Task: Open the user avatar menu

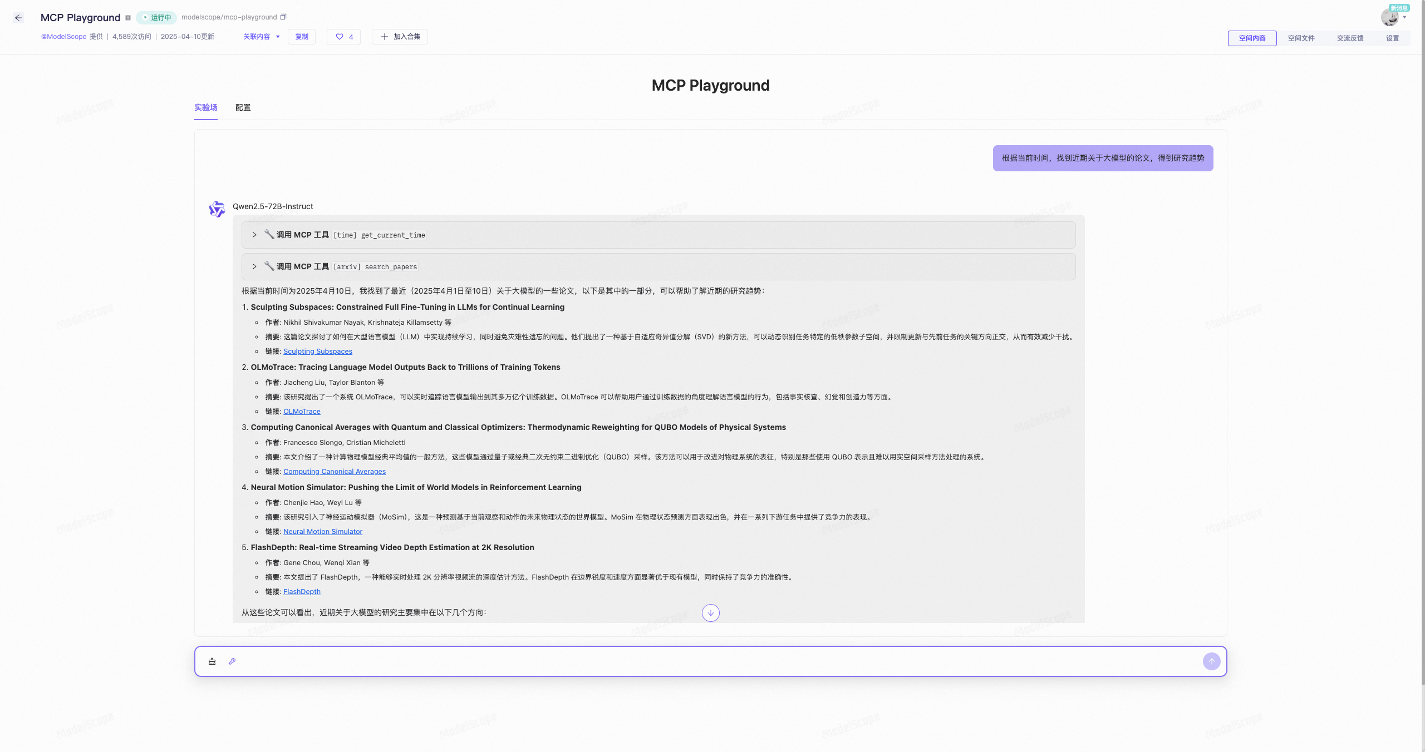Action: [x=1391, y=17]
